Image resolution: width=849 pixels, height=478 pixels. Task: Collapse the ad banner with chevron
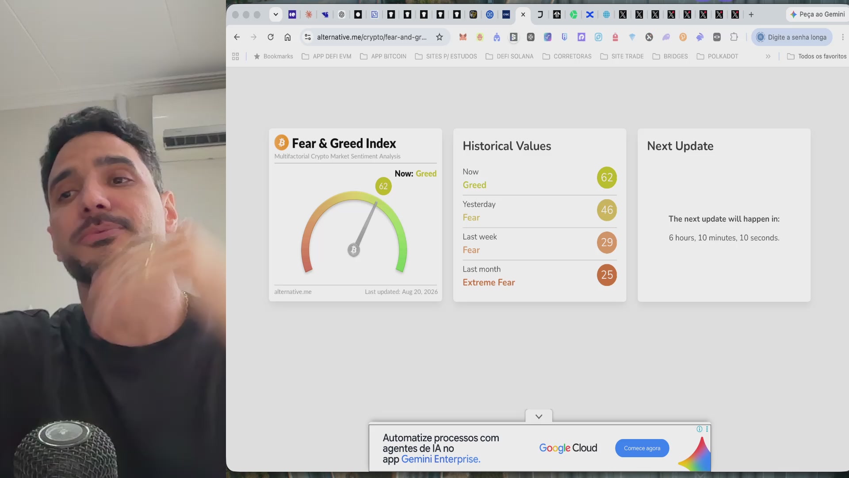539,416
